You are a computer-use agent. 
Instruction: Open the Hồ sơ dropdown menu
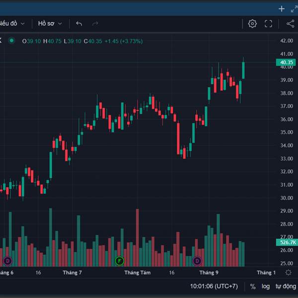pyautogui.click(x=50, y=23)
